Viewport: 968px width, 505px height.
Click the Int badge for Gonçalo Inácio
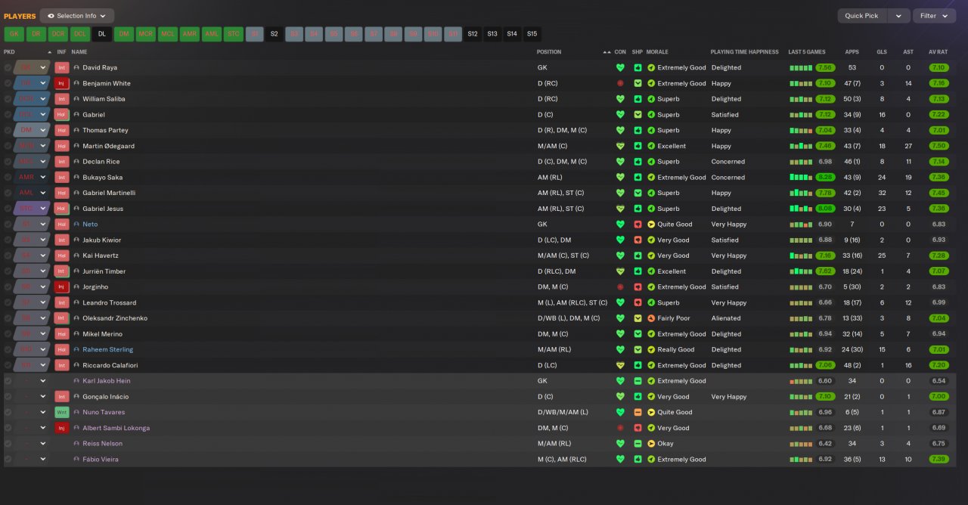coord(62,396)
